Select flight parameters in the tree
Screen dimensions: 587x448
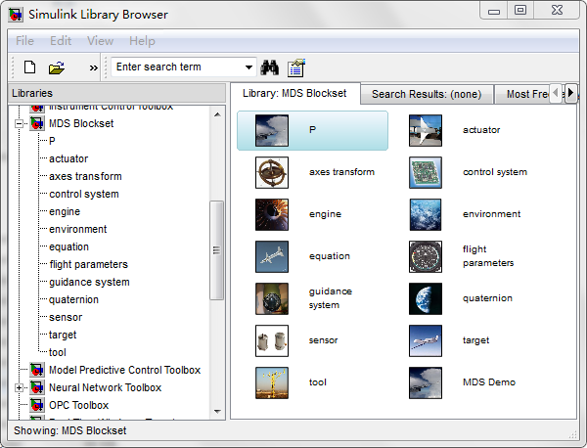[x=88, y=264]
